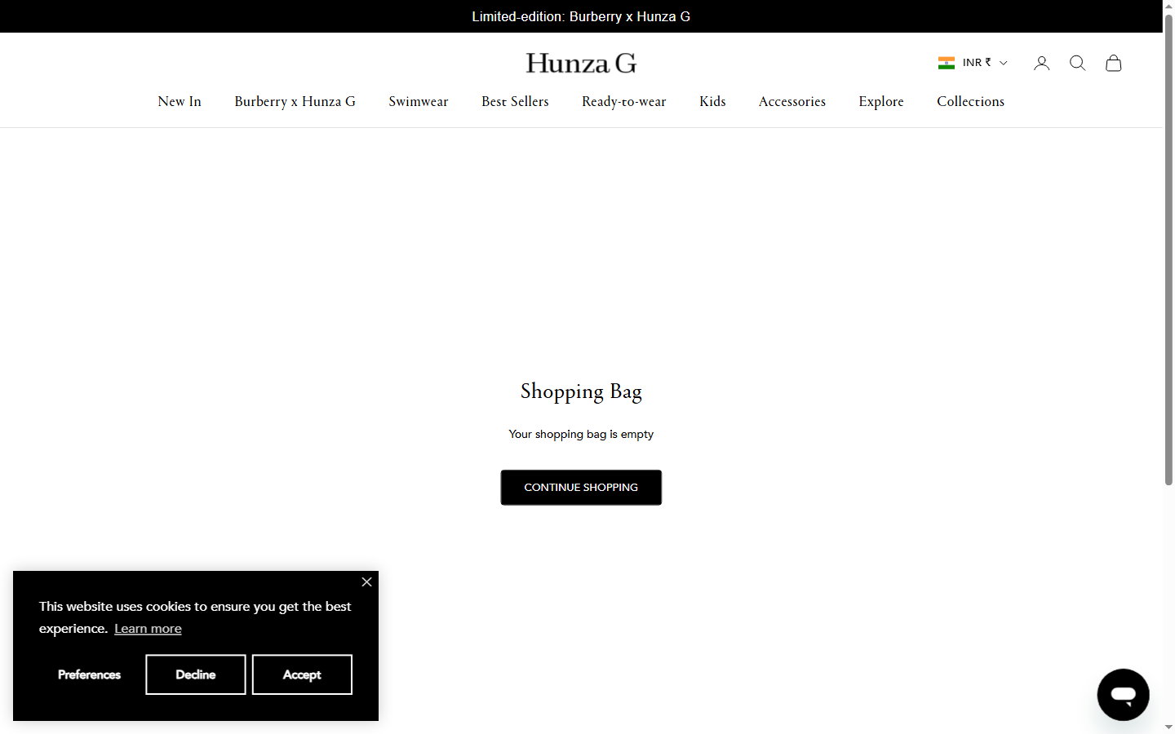Open the Burberry x Hunza G menu

click(x=295, y=101)
